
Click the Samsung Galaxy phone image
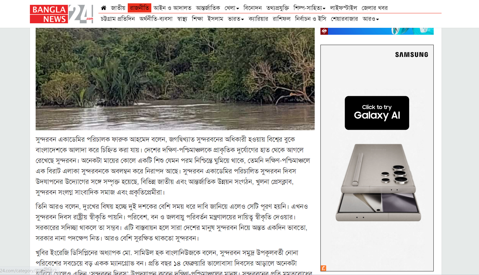(x=378, y=183)
